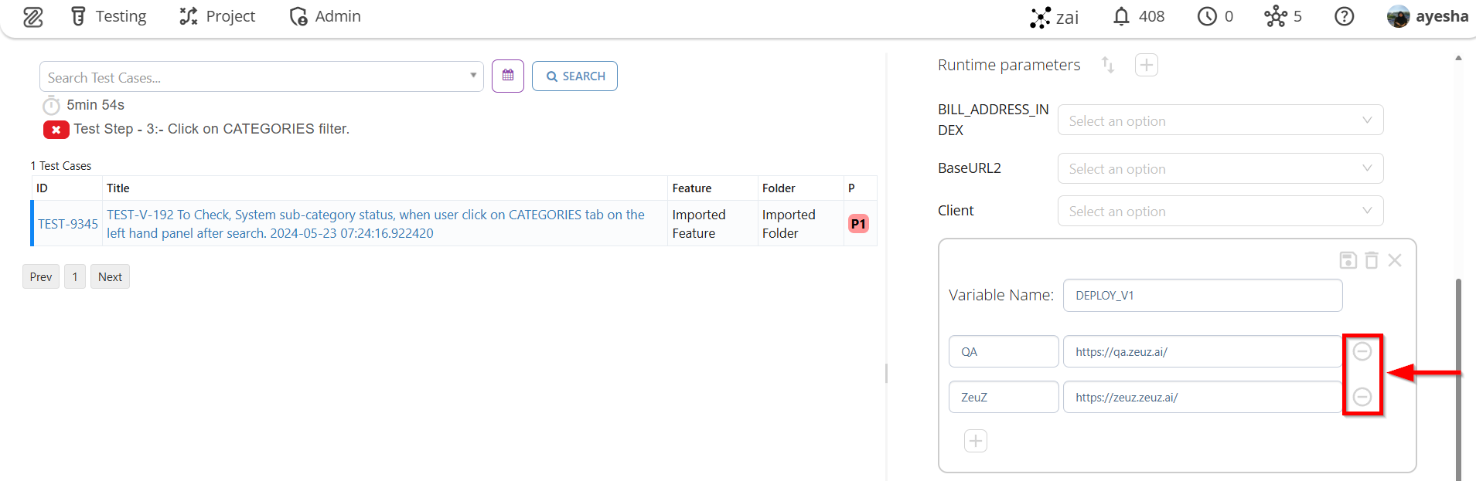Viewport: 1476px width, 481px height.
Task: Click the calendar date picker icon
Action: coord(508,76)
